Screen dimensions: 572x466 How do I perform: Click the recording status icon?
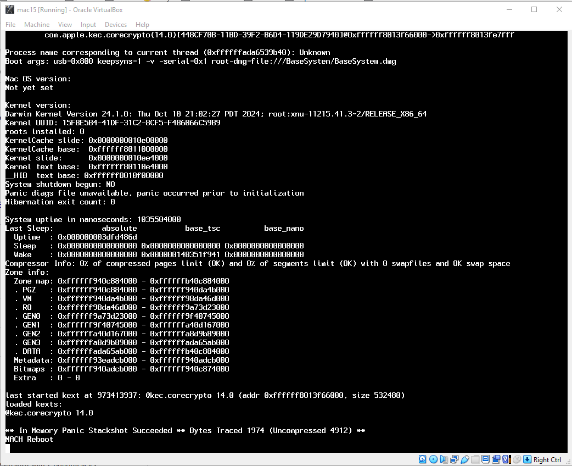pos(496,459)
